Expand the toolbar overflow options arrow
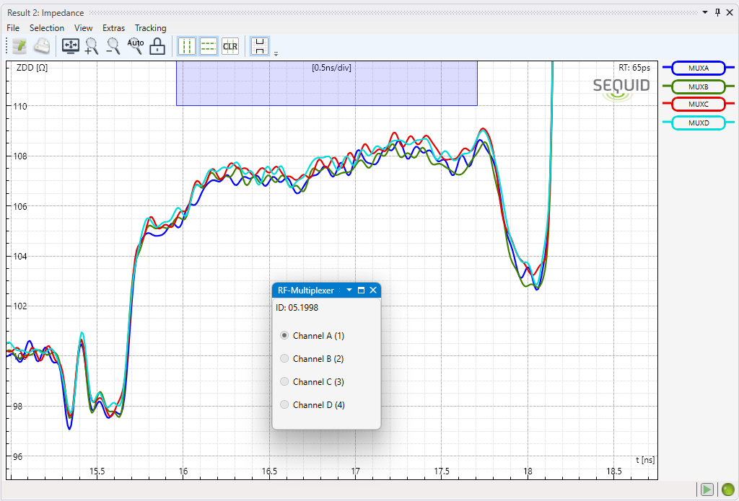Viewport: 739px width, 501px height. tap(276, 53)
